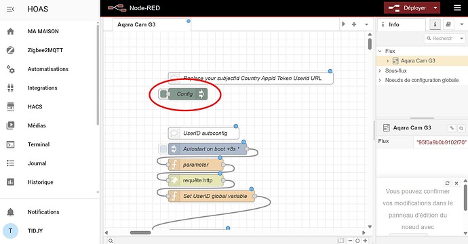Click the flow ID value "95f0a9b0b9102f70"

coord(441,142)
